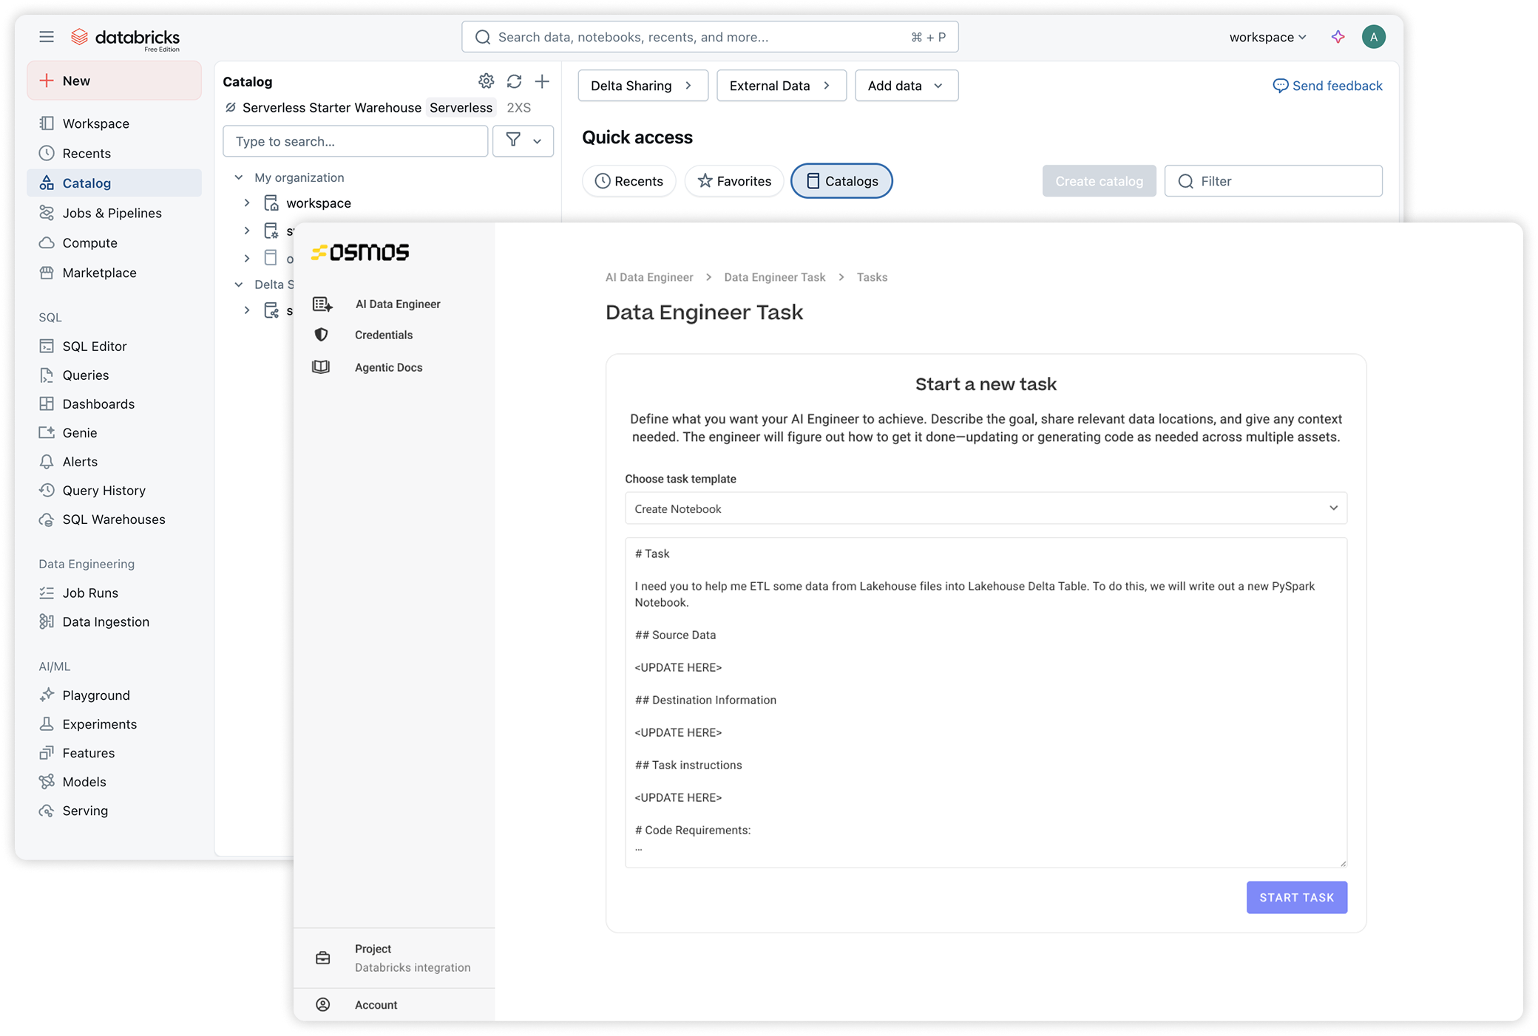Select the workspace catalog tree item
This screenshot has width=1538, height=1036.
[x=319, y=203]
